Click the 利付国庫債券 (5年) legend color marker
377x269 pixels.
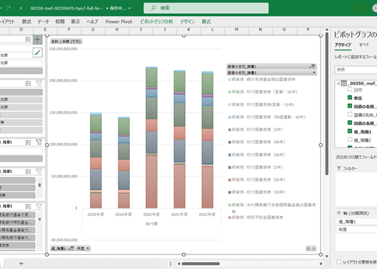[x=230, y=130]
